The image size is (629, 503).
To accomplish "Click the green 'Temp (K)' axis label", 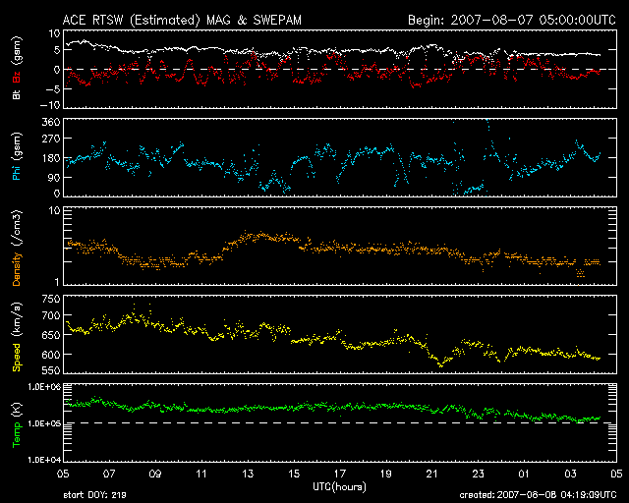I will 17,424.
